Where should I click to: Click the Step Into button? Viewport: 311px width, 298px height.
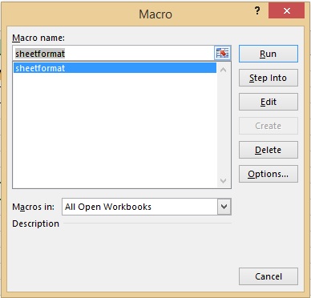(269, 78)
